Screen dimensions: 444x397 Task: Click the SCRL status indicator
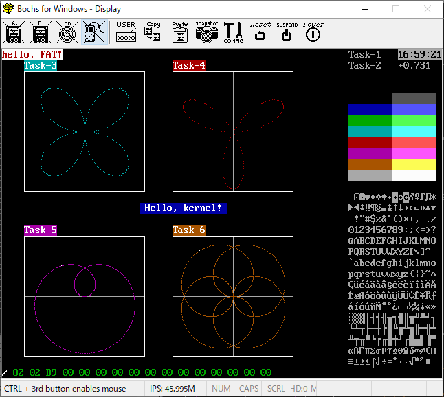coord(276,389)
